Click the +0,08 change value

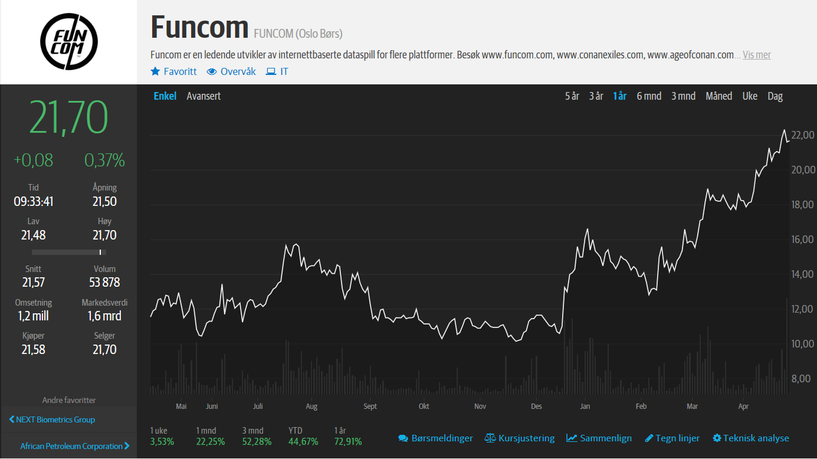point(34,160)
